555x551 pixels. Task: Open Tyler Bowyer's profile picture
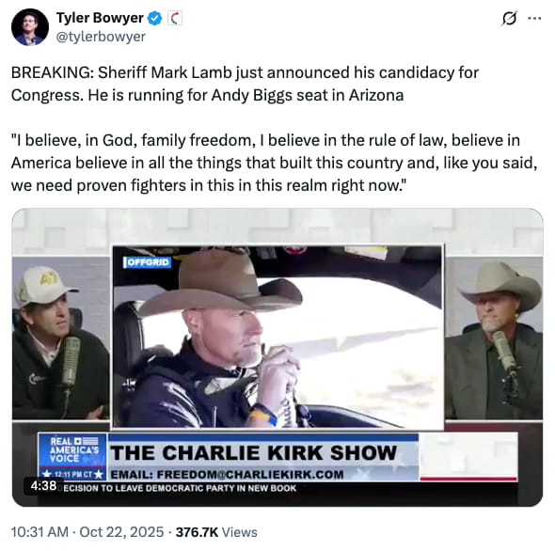pos(30,27)
